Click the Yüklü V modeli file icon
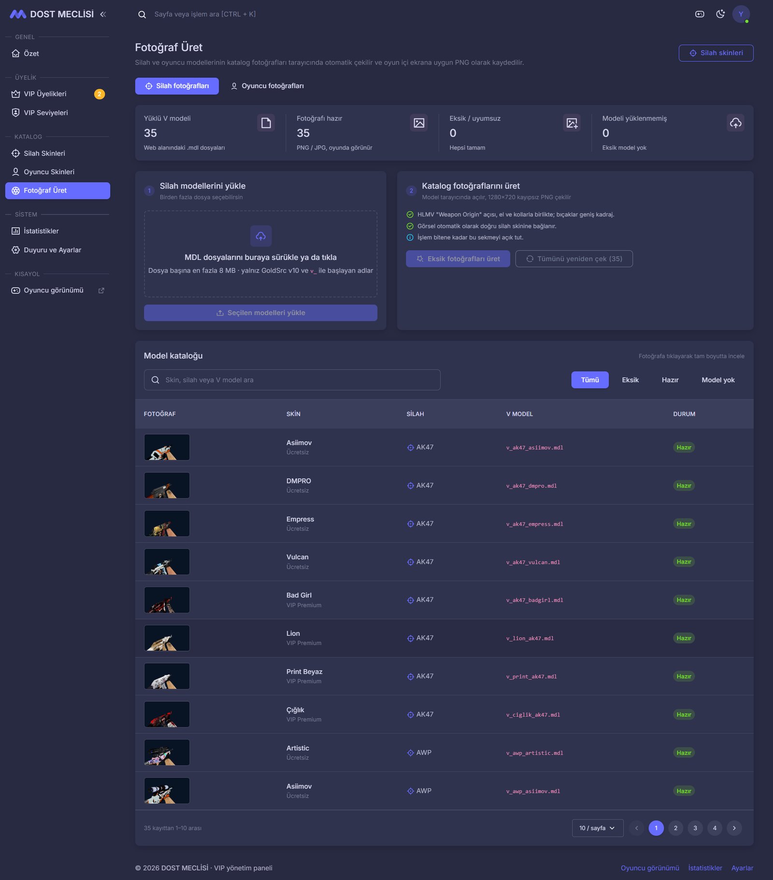 click(x=266, y=123)
